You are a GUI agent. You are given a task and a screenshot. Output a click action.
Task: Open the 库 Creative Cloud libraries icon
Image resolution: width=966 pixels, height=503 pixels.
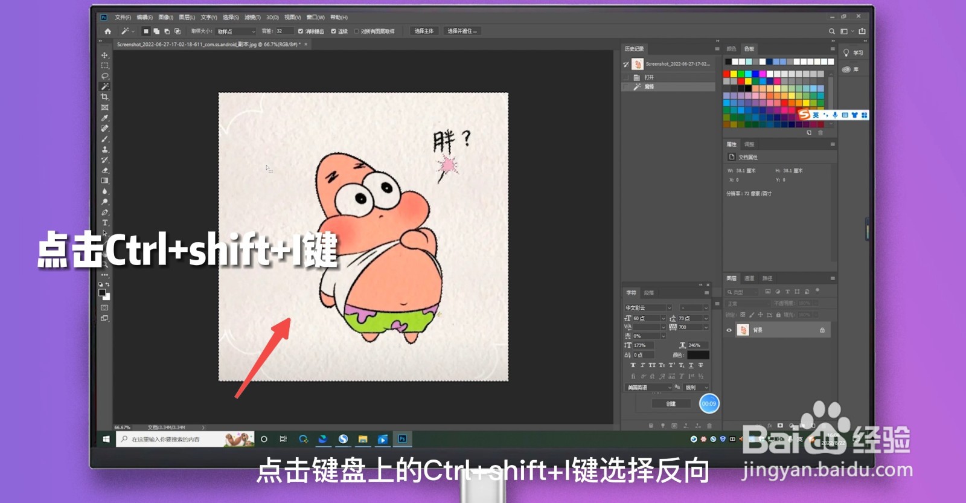tap(846, 69)
